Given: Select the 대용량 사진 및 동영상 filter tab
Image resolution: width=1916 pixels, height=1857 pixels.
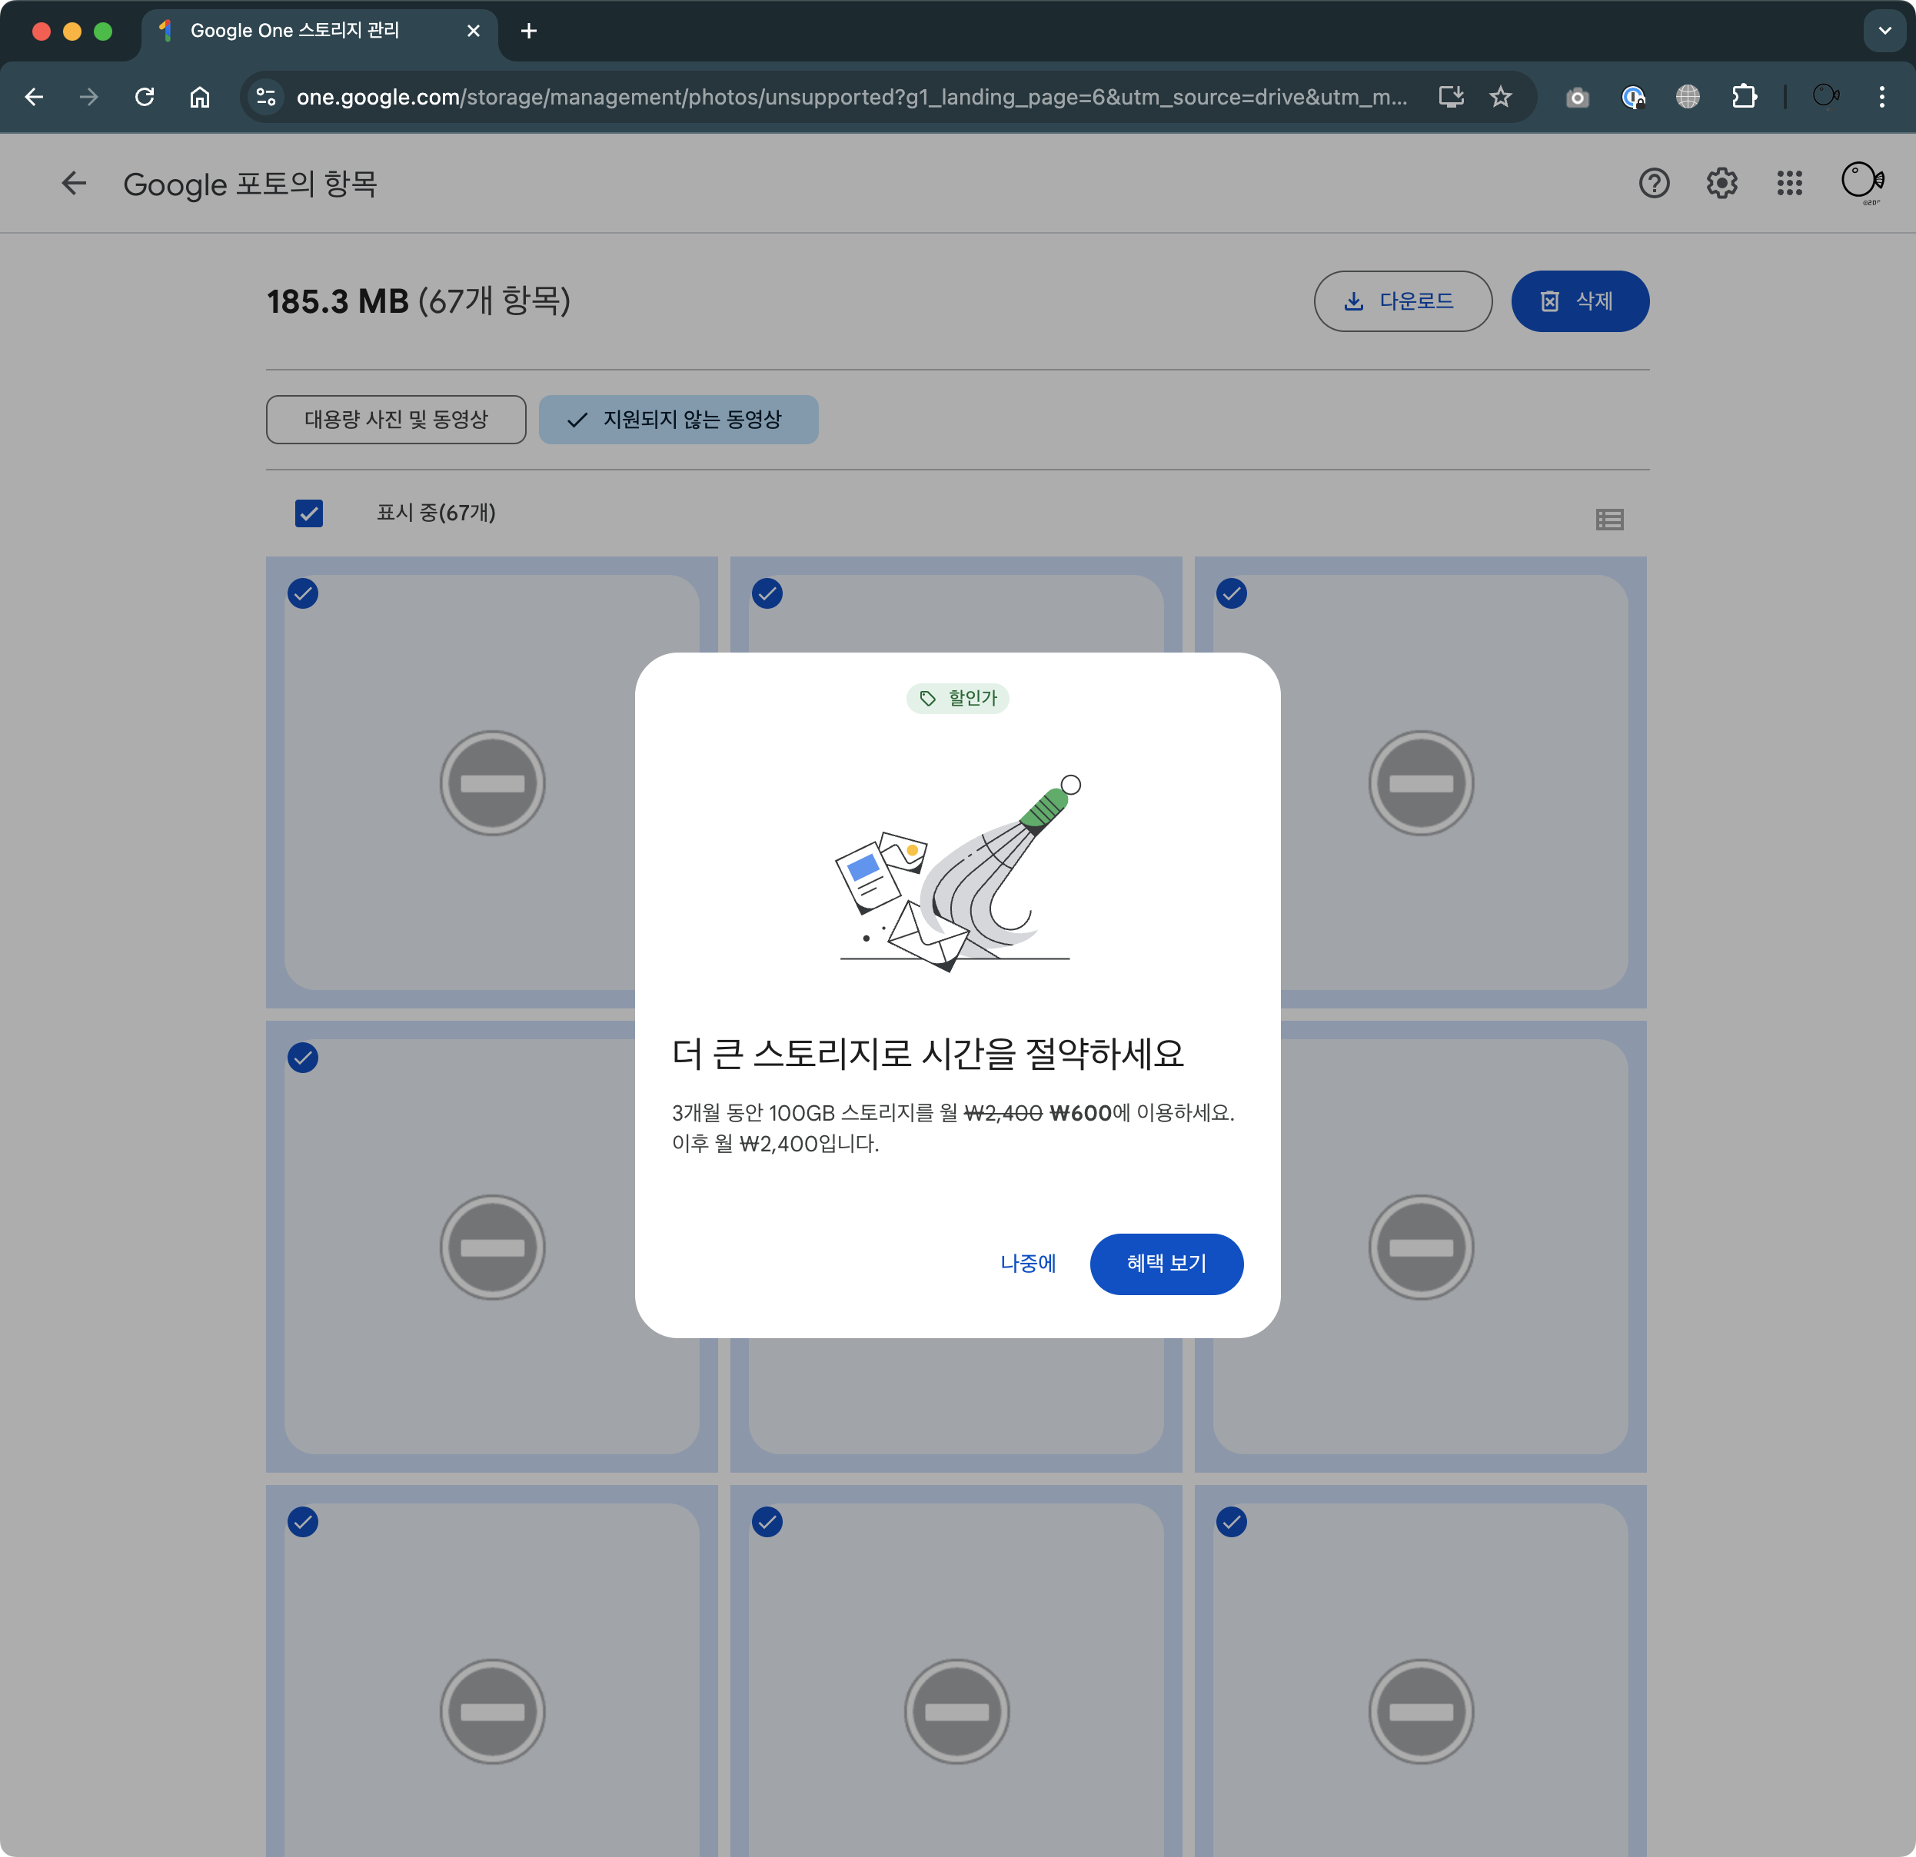Looking at the screenshot, I should coord(396,420).
